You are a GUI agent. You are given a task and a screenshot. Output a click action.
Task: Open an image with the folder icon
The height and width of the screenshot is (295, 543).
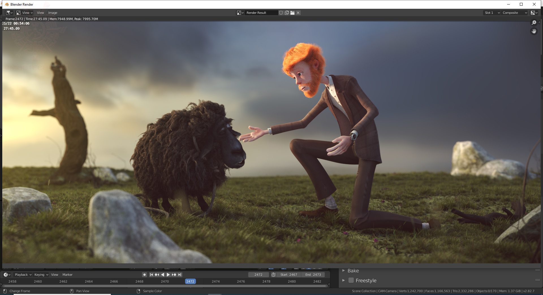tap(292, 13)
